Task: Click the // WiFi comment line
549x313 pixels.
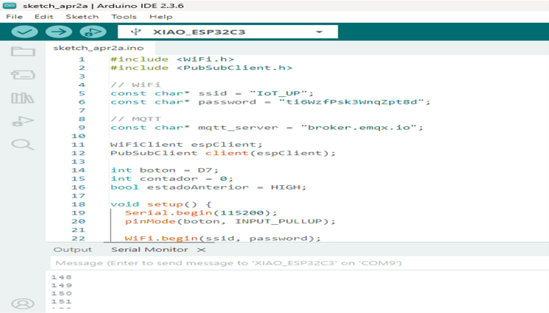Action: click(x=135, y=84)
